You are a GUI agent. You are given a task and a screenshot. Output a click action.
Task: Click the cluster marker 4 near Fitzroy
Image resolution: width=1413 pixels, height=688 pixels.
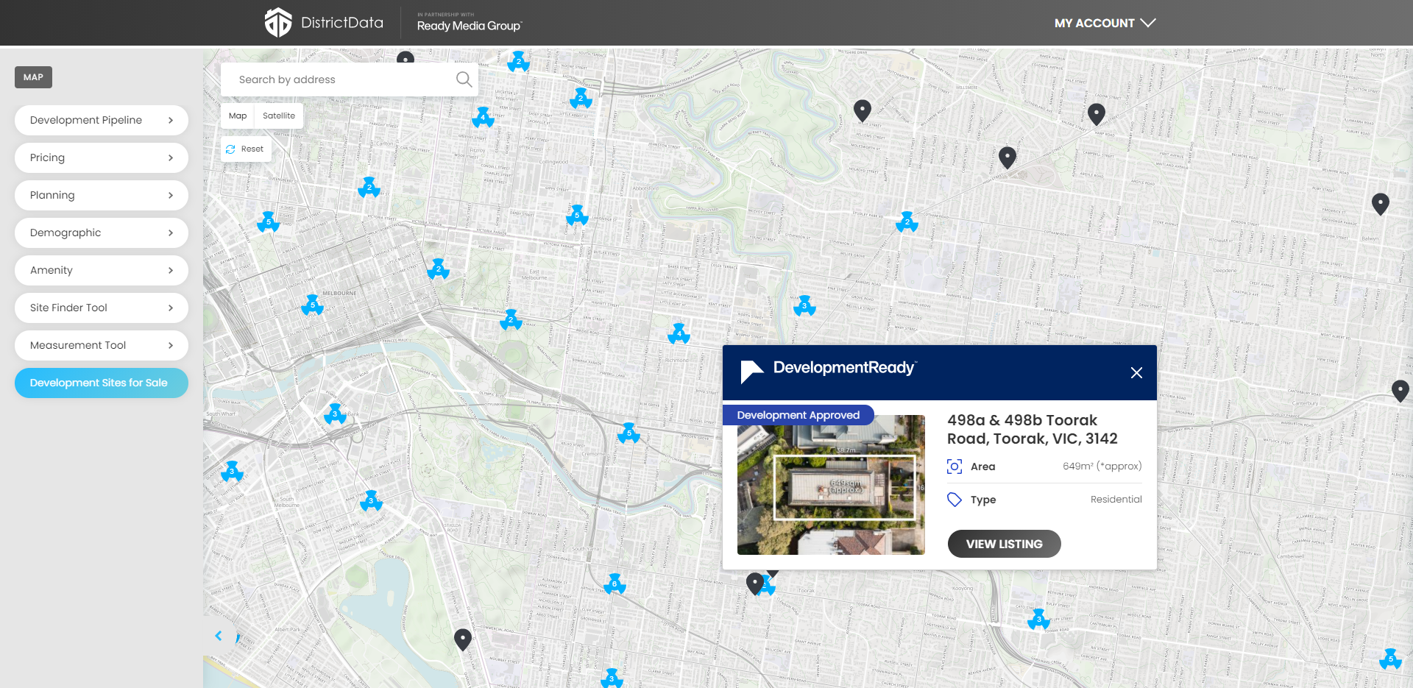[x=483, y=116]
